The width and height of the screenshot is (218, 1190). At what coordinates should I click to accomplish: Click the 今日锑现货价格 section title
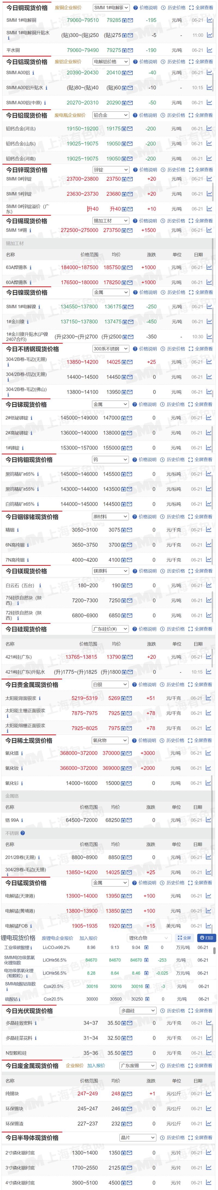[x=26, y=405]
